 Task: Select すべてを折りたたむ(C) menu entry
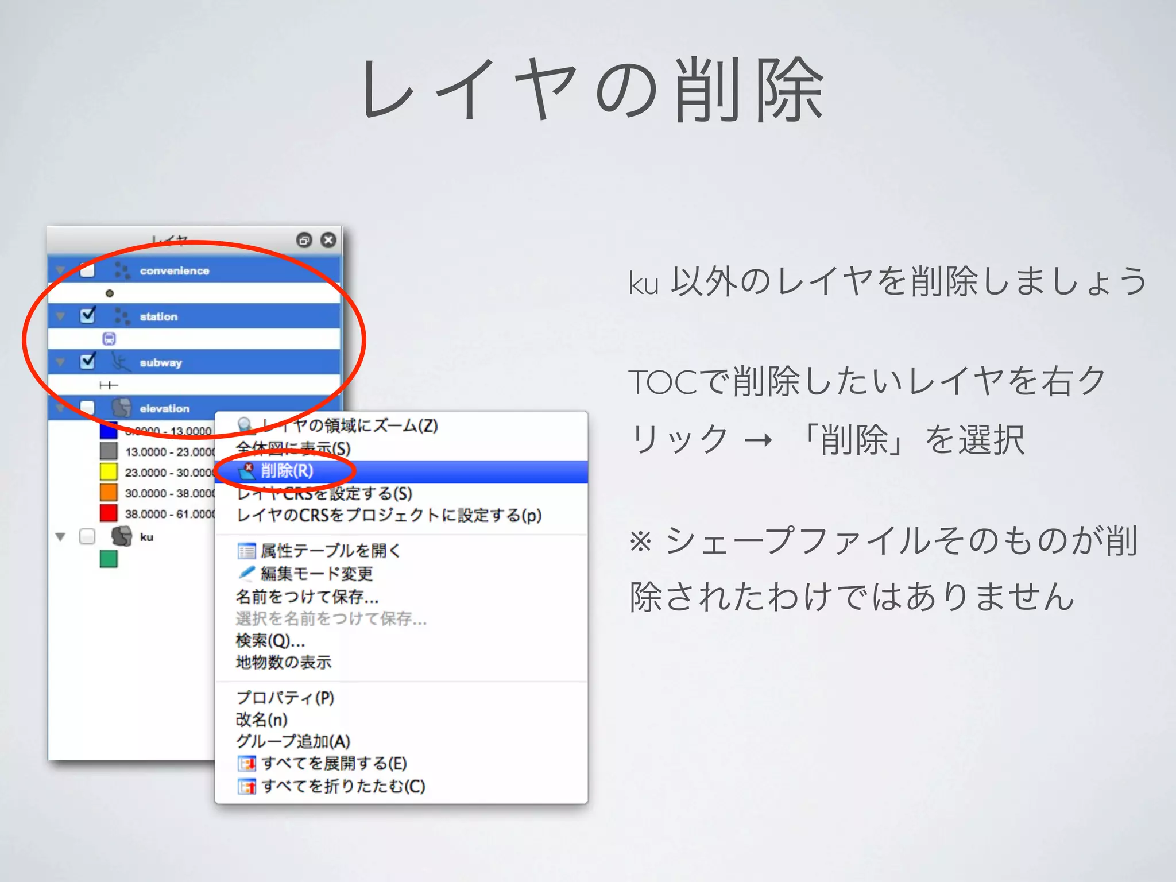[401, 786]
